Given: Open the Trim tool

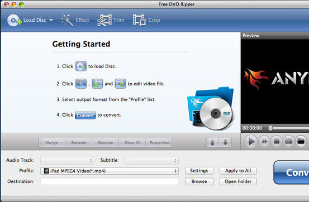Looking at the screenshot, I should pos(111,20).
